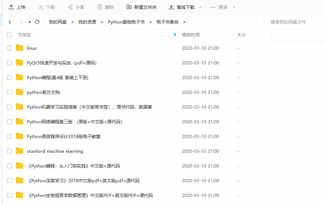Open PyQt5快速开发与实战（pdf+源码）

click(x=61, y=63)
